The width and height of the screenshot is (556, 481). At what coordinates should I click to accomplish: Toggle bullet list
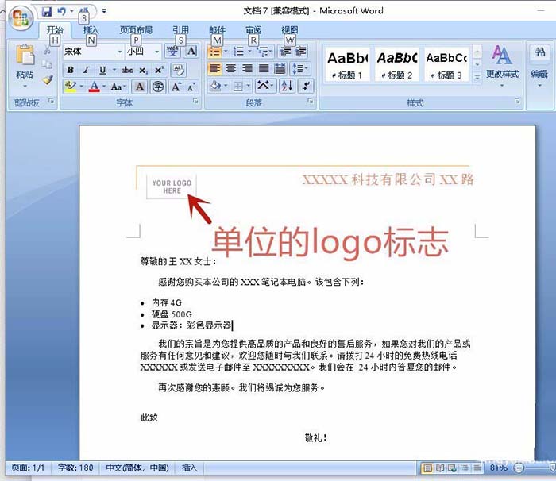(x=215, y=52)
